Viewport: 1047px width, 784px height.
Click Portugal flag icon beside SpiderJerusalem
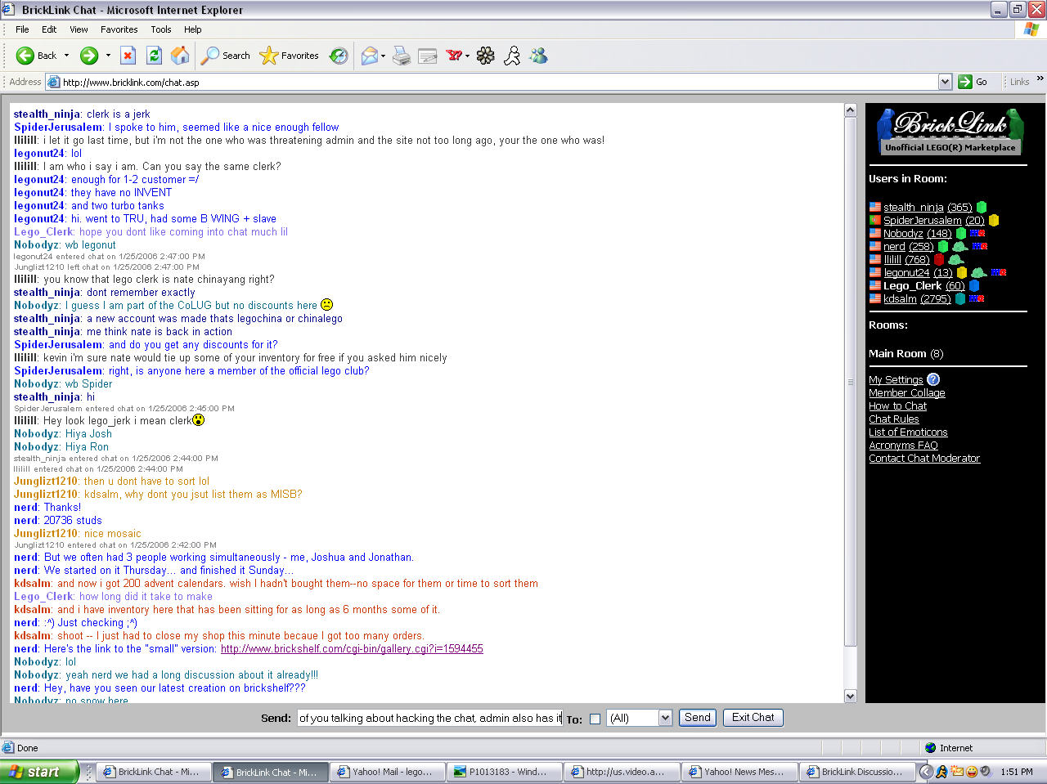874,220
